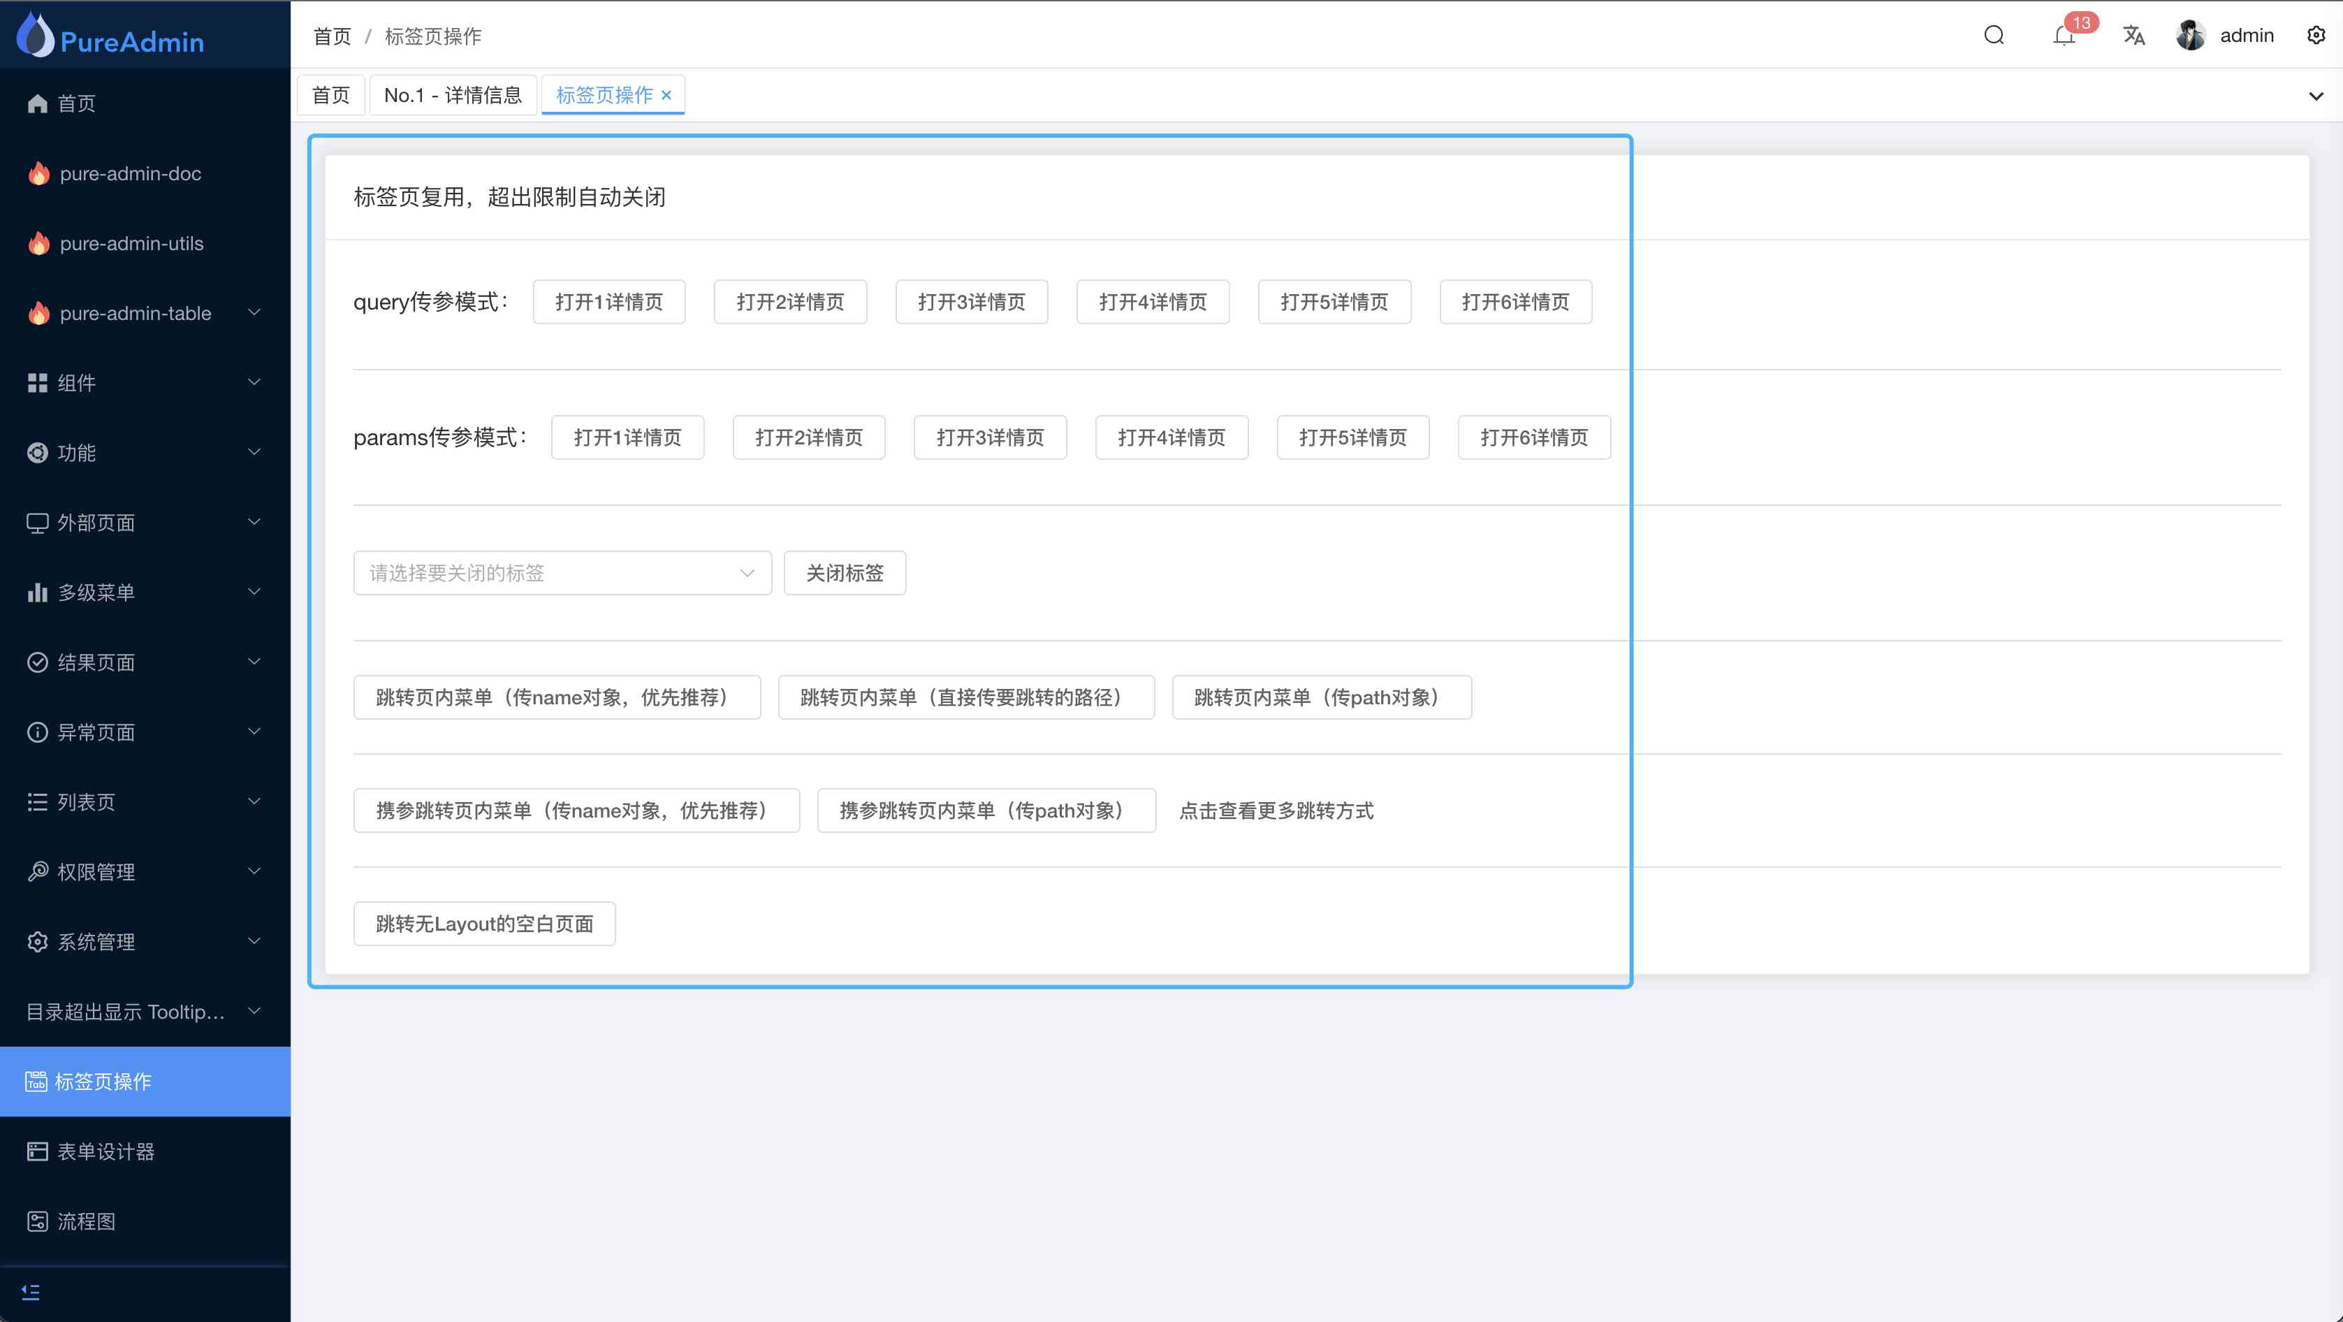Open the 请选择要关闭的标签 dropdown

(562, 573)
